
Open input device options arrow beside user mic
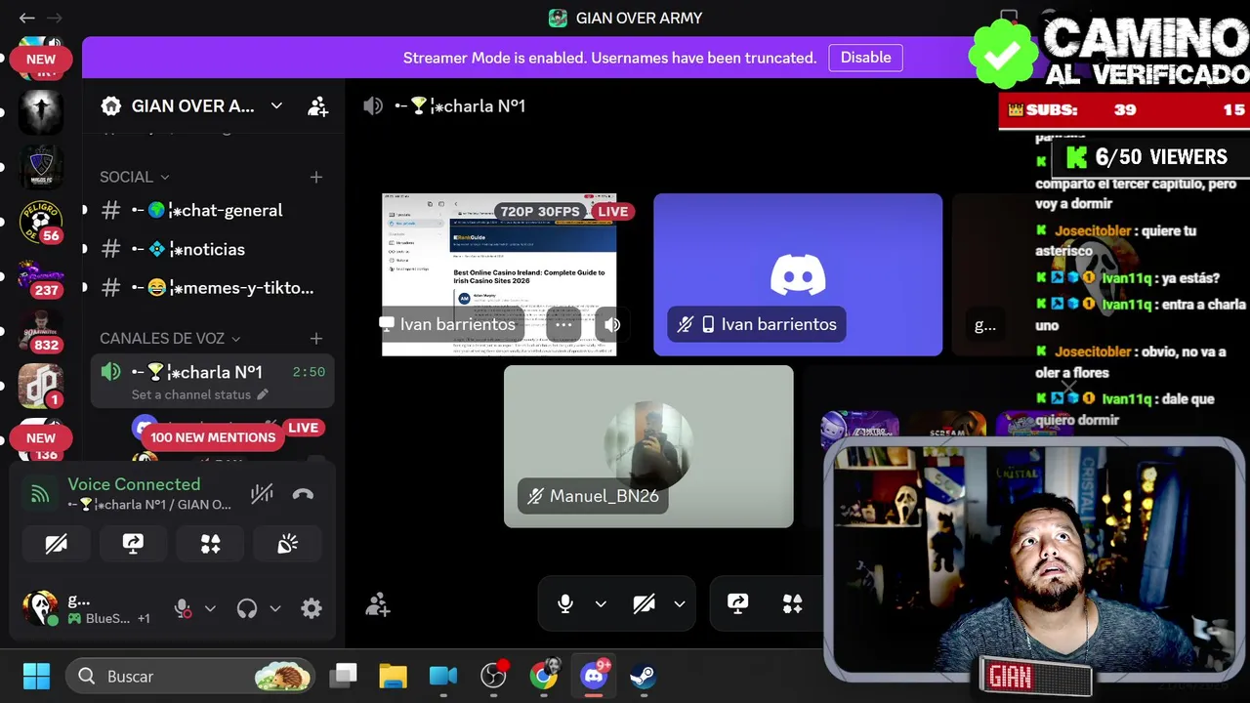point(210,608)
